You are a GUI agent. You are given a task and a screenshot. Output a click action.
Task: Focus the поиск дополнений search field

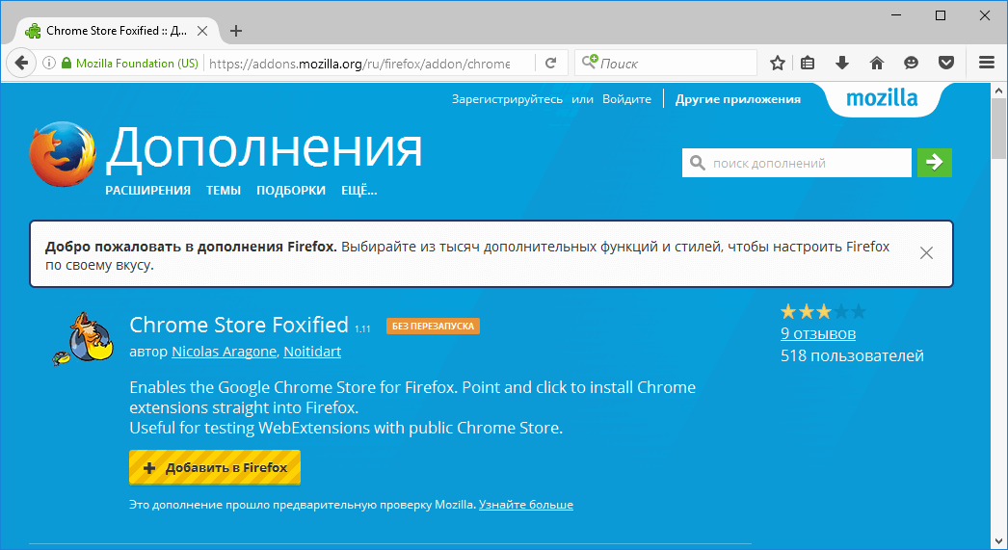pos(797,163)
